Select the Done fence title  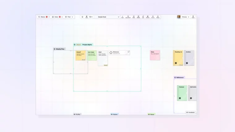[x=152, y=114]
